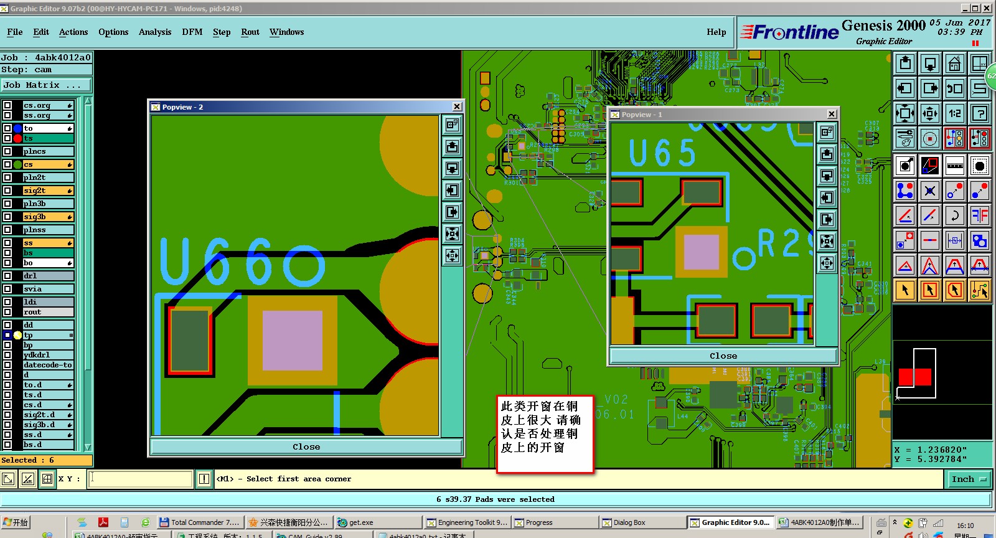Click the pan up icon in right toolbar
The image size is (996, 538).
point(905,64)
